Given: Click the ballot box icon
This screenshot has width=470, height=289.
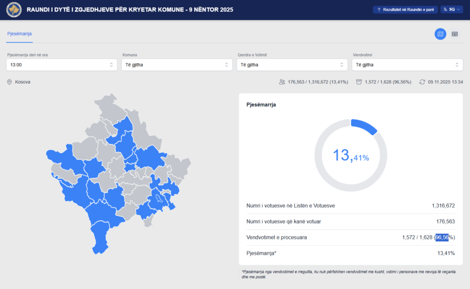Looking at the screenshot, I should tap(359, 82).
